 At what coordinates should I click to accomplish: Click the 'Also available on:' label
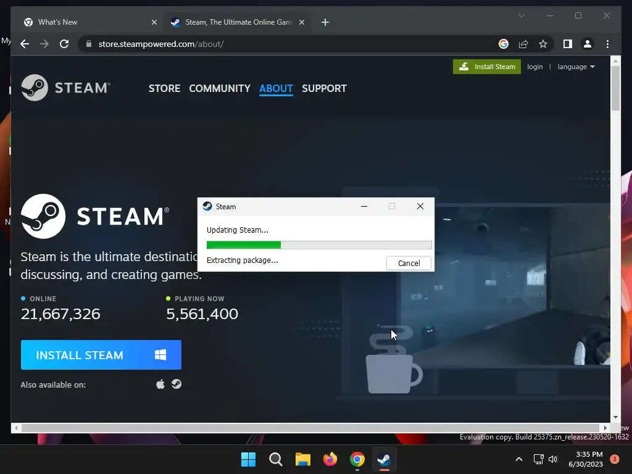point(53,385)
